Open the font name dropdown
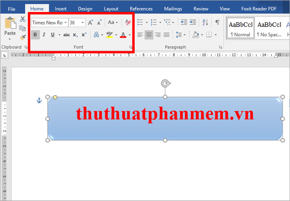Image resolution: width=290 pixels, height=201 pixels. 65,23
